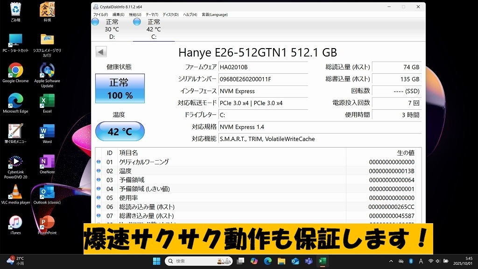This screenshot has width=478, height=269.
Task: Click the back navigation arrow in CrystalDiskInfo
Action: point(101,51)
